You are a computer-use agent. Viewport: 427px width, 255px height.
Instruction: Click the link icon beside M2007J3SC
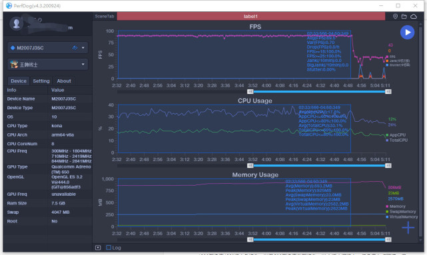pos(75,48)
